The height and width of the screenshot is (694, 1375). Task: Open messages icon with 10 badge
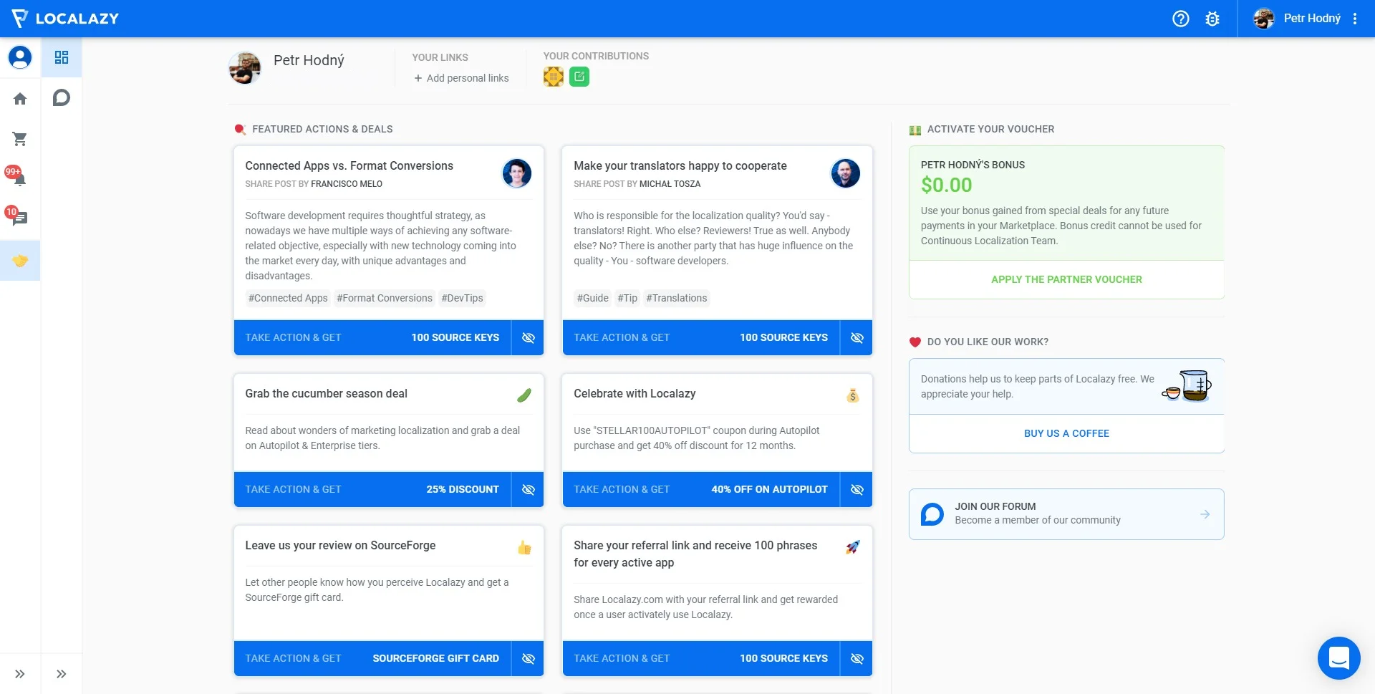pyautogui.click(x=17, y=216)
